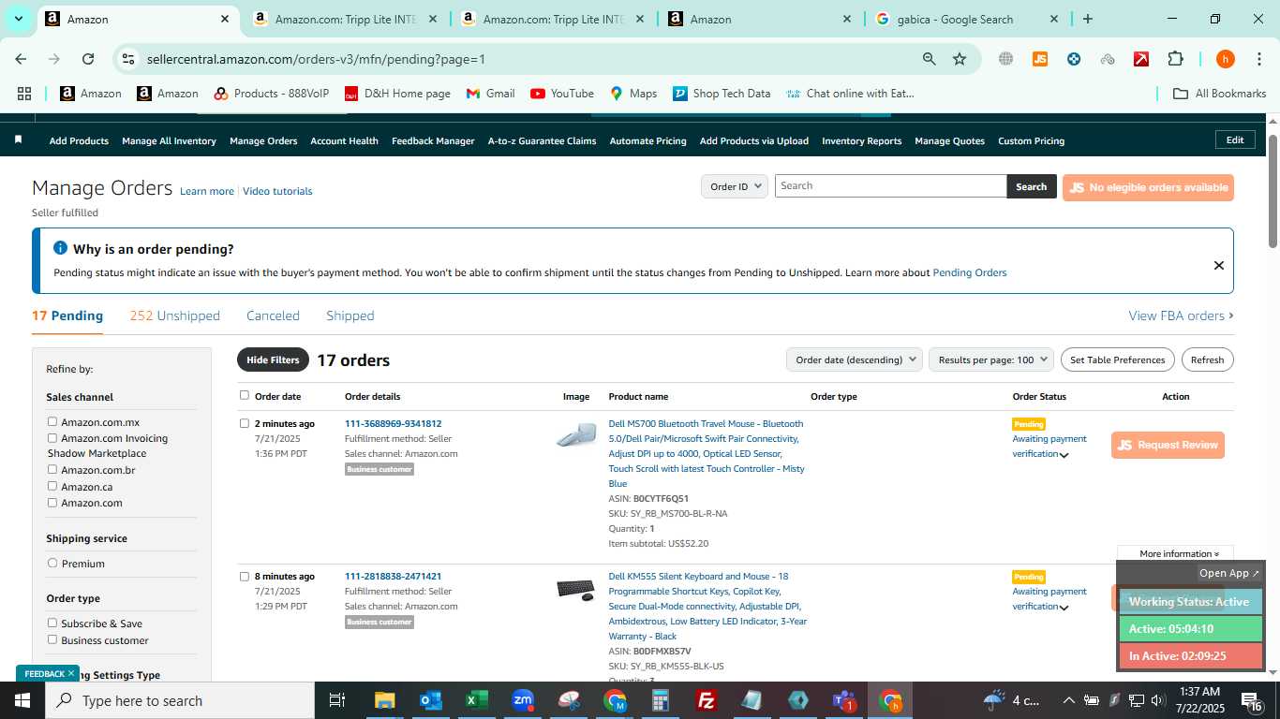Check the Amazon.com.br sales channel filter
Image resolution: width=1280 pixels, height=719 pixels.
click(52, 470)
